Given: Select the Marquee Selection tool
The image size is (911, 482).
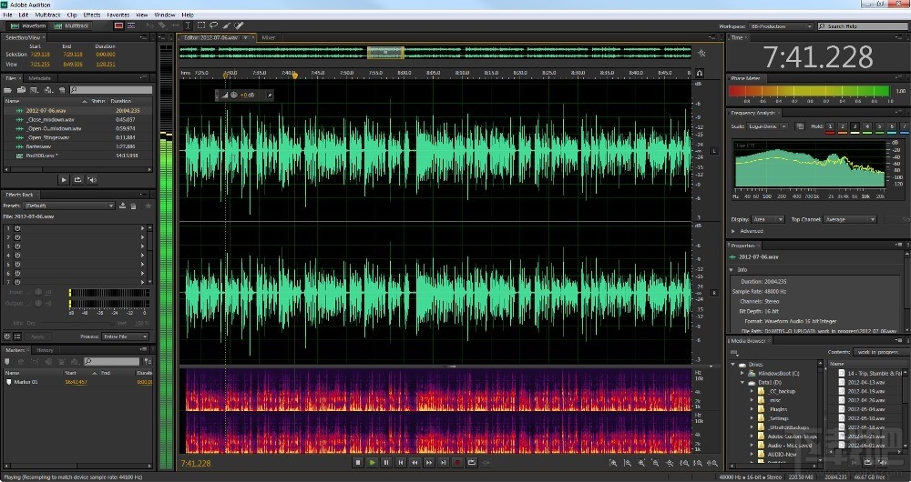Looking at the screenshot, I should pos(200,26).
